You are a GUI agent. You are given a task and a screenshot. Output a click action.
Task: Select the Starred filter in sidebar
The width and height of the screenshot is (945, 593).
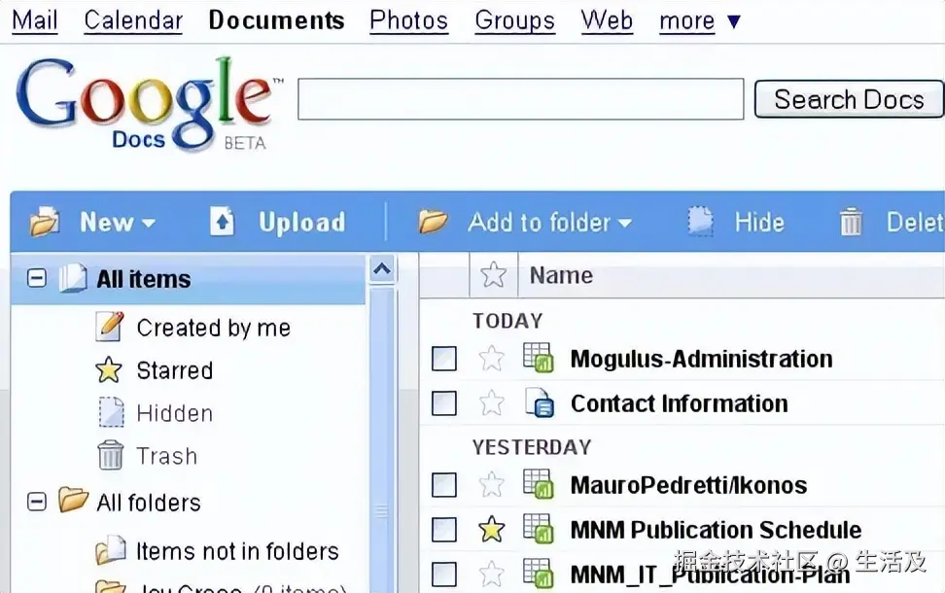[x=175, y=370]
